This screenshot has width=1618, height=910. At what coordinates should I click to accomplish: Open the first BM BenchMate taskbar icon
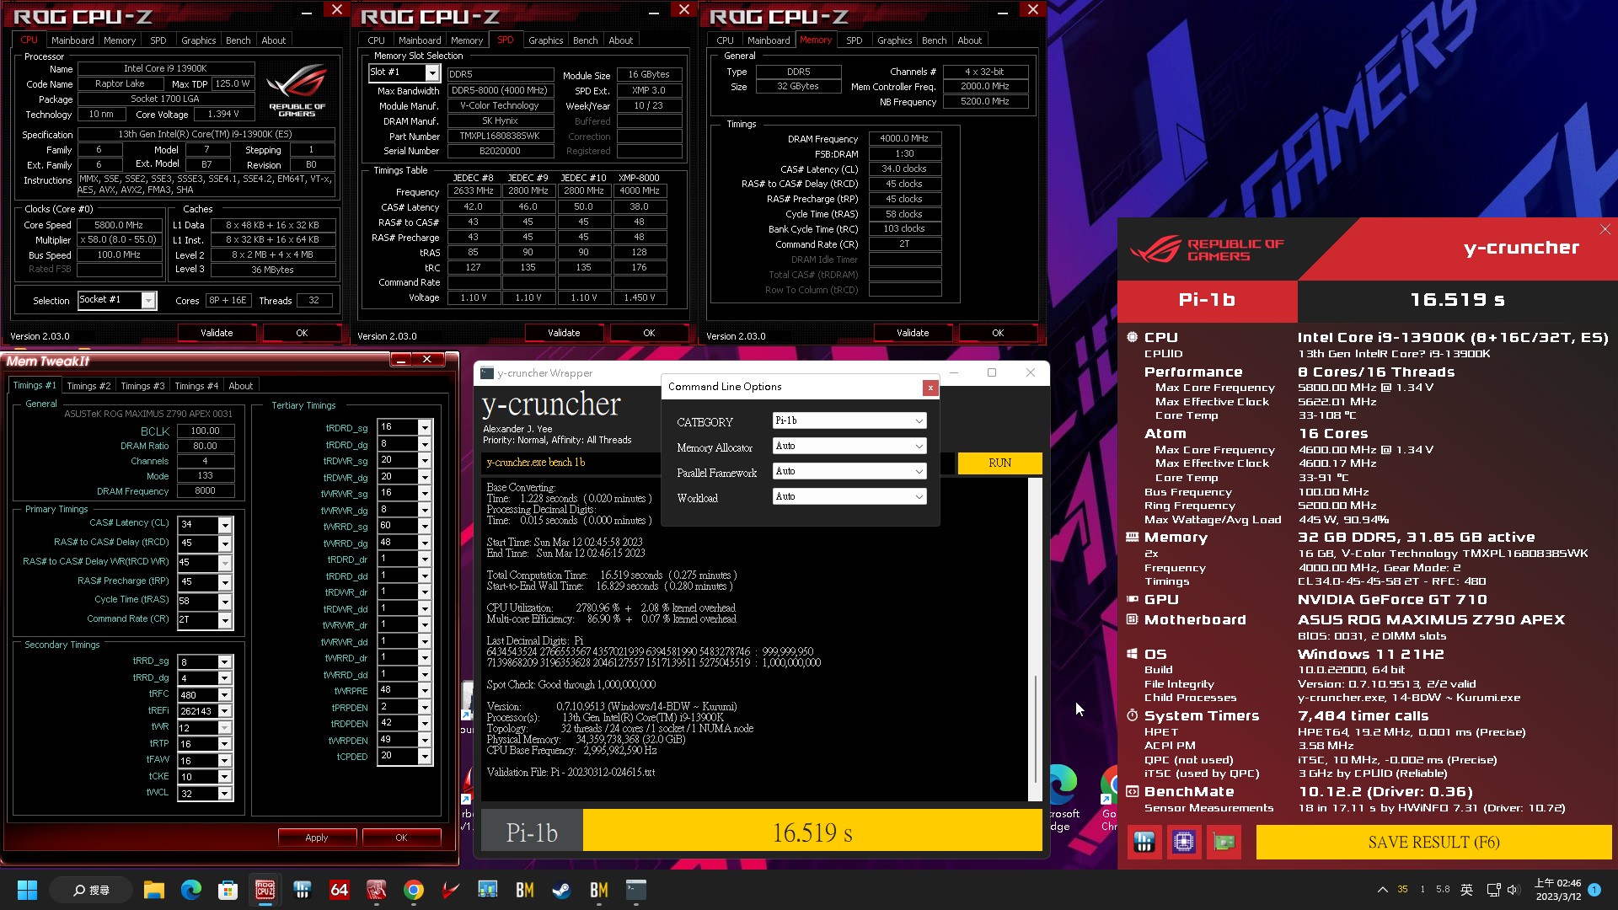525,890
